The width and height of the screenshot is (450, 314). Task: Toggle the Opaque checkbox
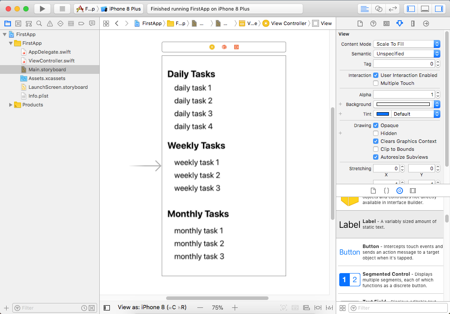point(376,125)
